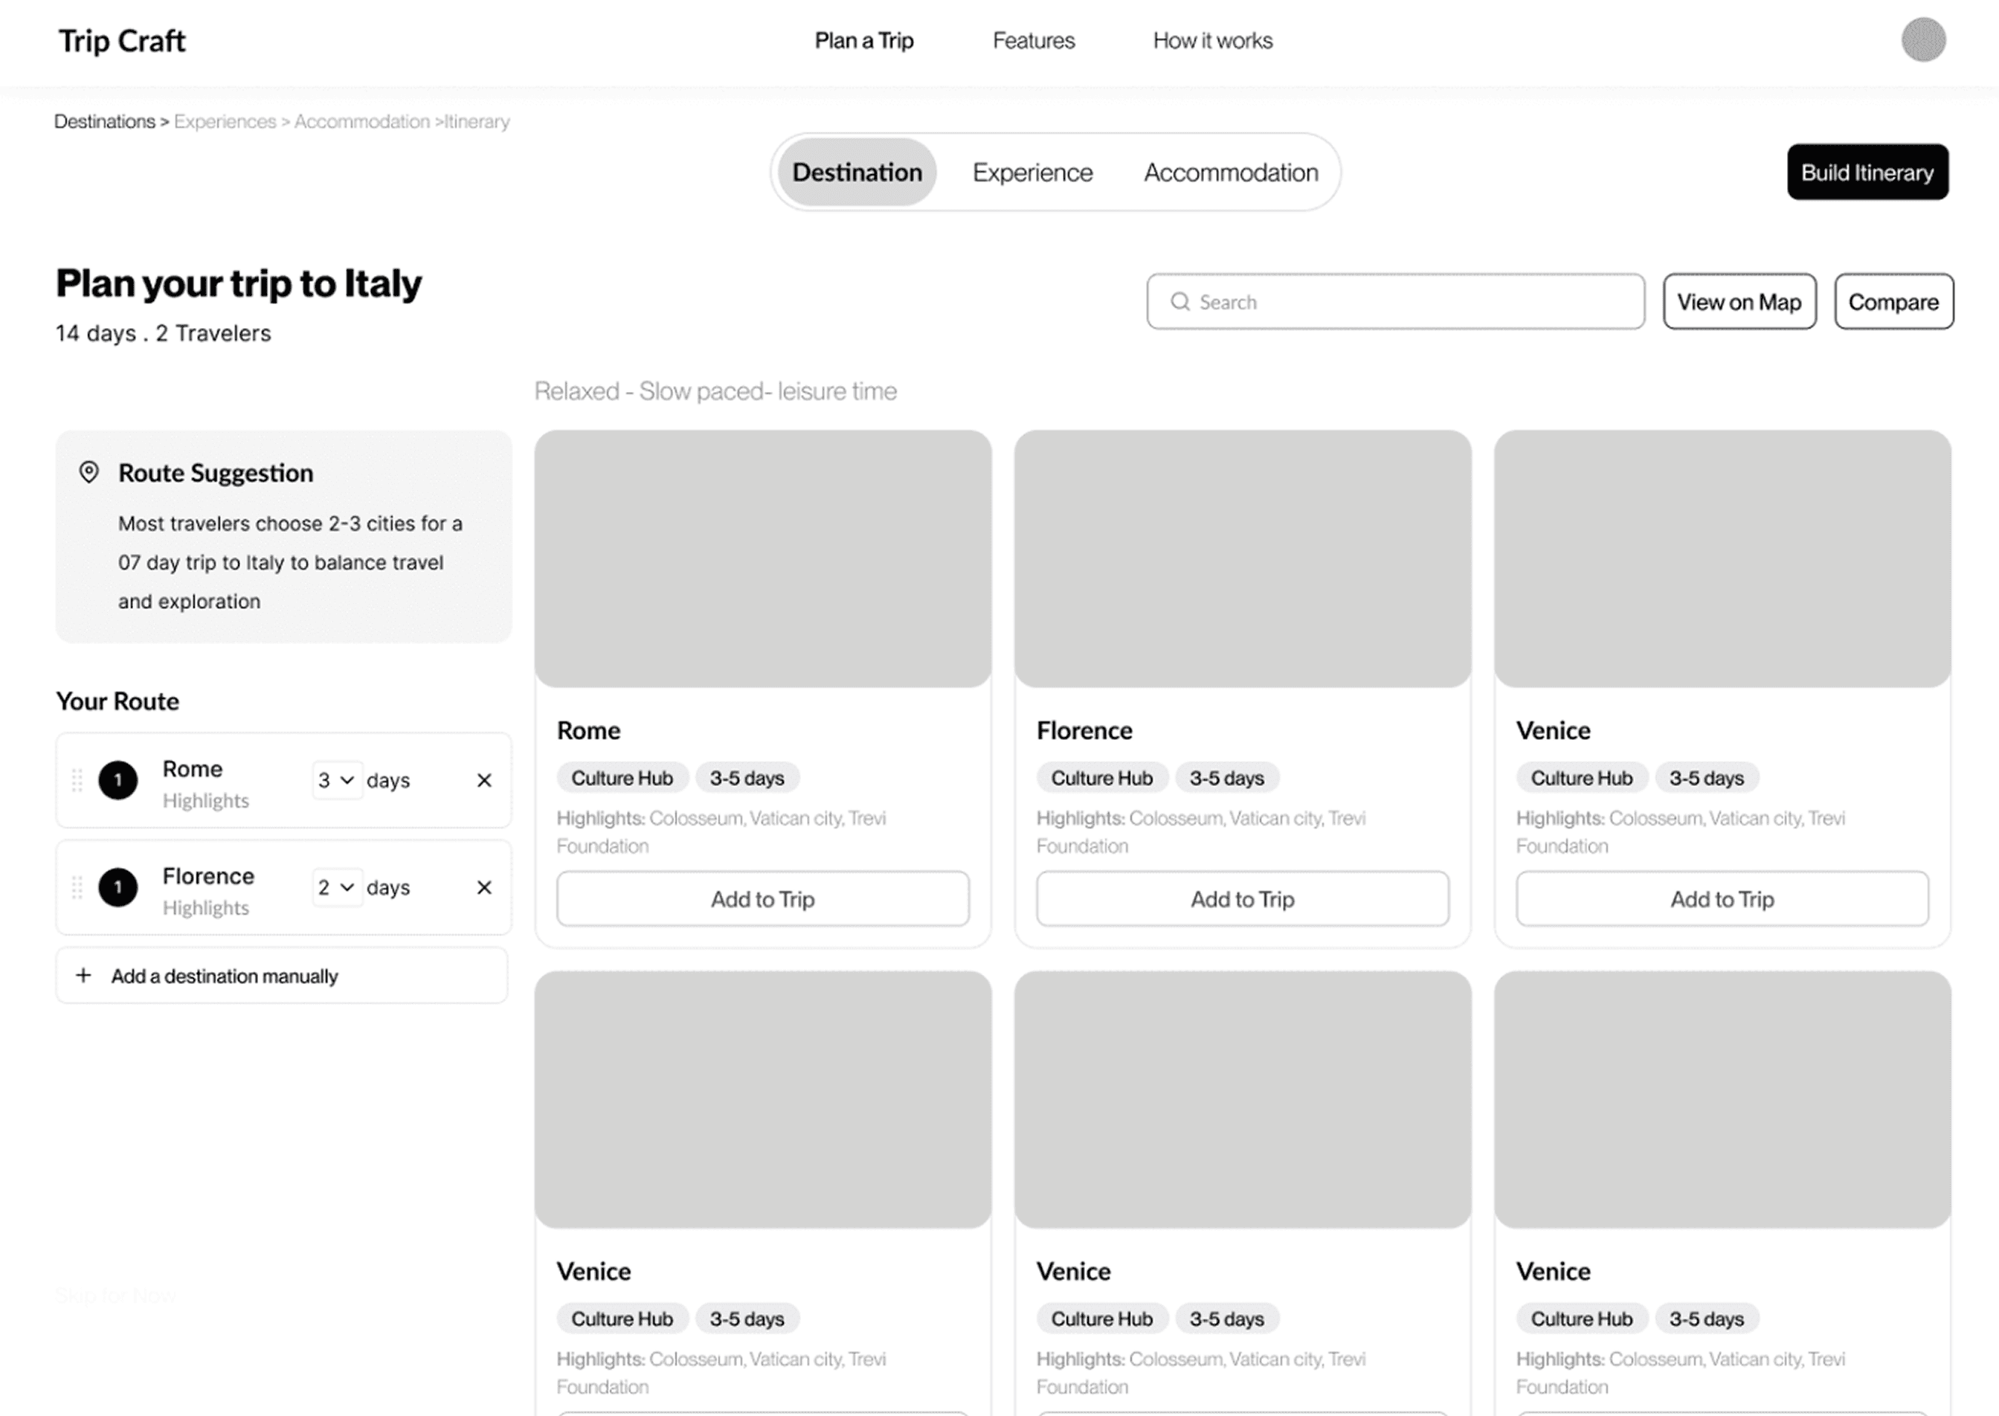This screenshot has height=1416, width=1999.
Task: Add Venice to the trip
Action: (1721, 899)
